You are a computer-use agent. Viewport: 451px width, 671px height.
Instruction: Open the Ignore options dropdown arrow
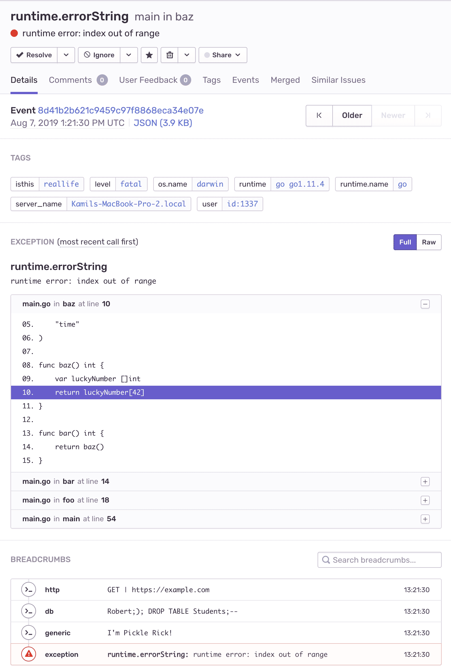pyautogui.click(x=129, y=55)
